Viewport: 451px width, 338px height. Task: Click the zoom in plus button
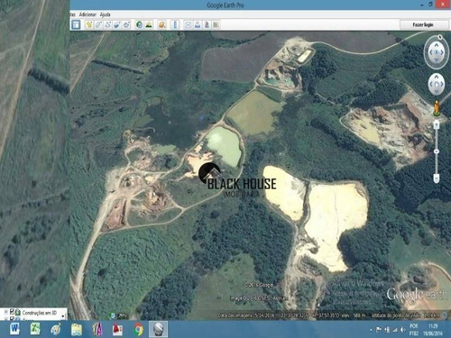point(437,124)
